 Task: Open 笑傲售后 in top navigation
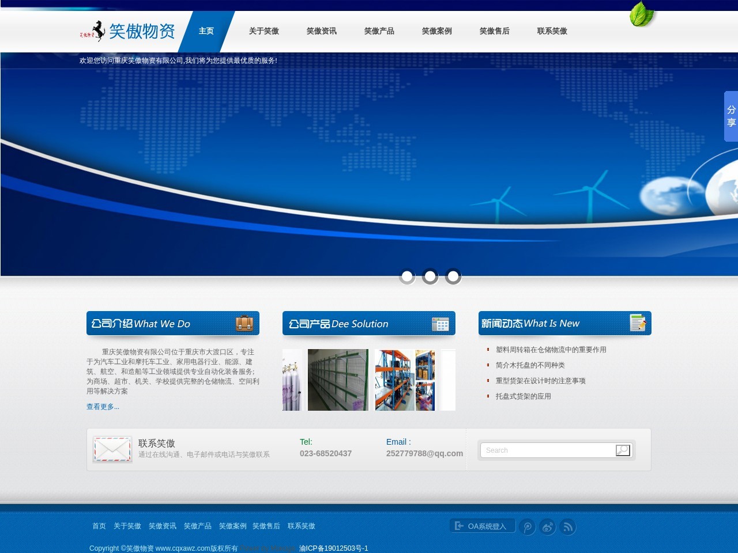(495, 31)
